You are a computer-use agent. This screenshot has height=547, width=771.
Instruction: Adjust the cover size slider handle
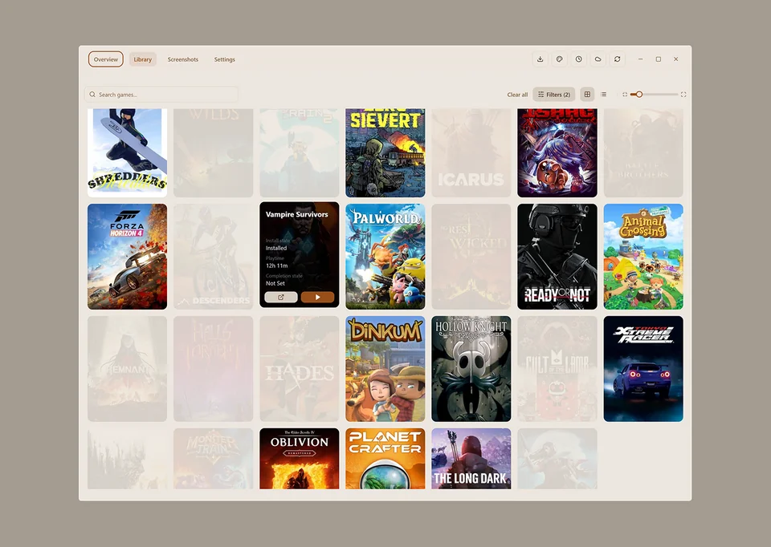pos(638,95)
